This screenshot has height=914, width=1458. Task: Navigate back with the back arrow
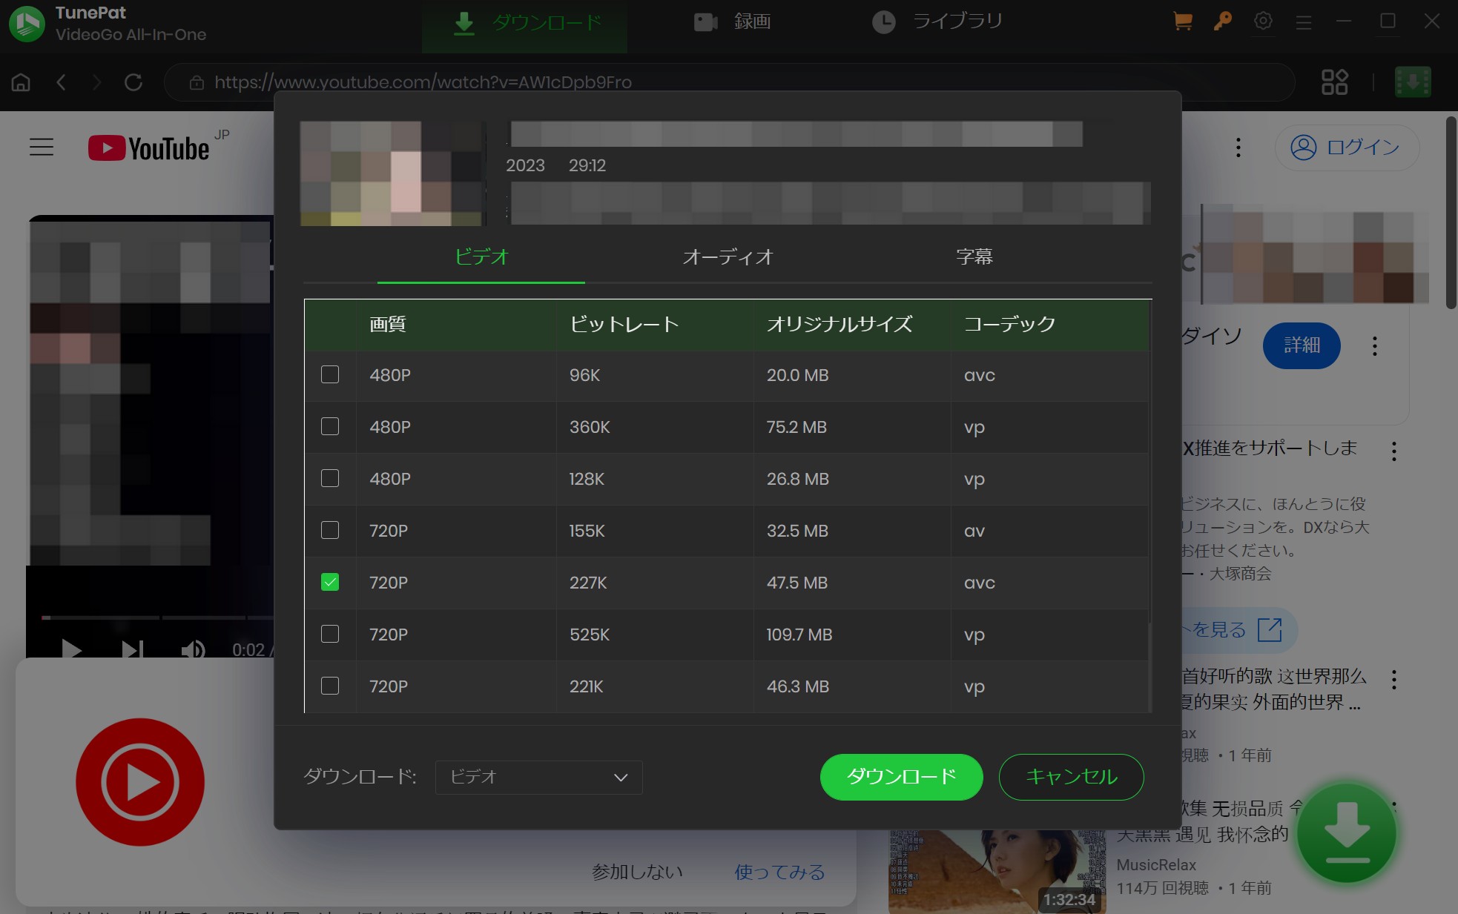[x=62, y=82]
